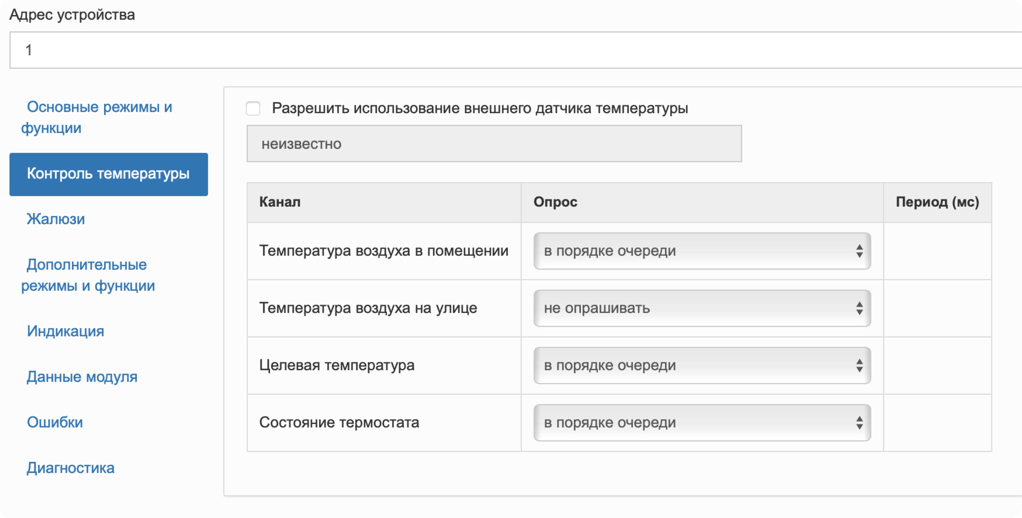1022x518 pixels.
Task: Switch to 'Ошибки' tab
Action: (x=55, y=422)
